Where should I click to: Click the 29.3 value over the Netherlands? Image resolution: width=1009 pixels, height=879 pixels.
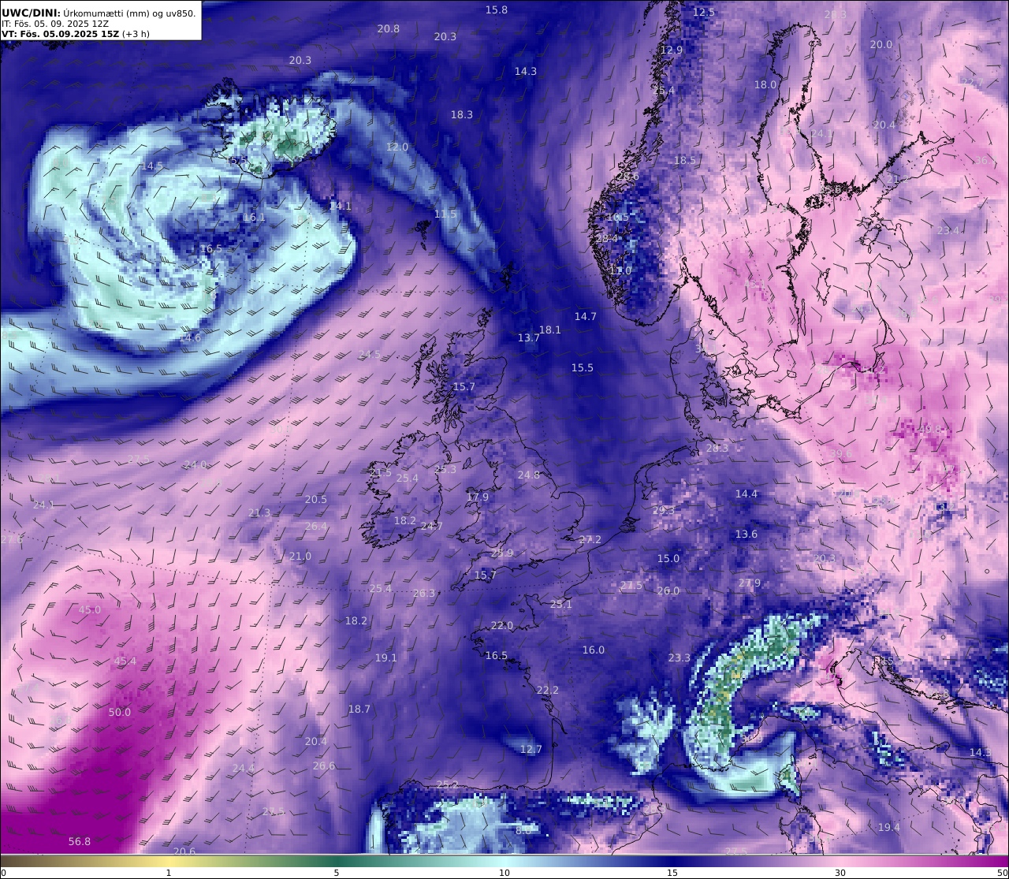click(664, 511)
